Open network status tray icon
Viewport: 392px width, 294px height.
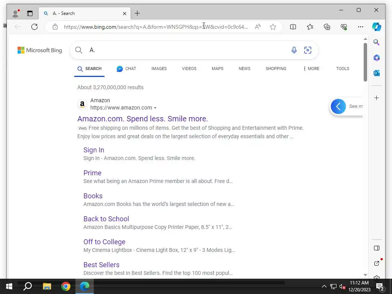coord(333,286)
